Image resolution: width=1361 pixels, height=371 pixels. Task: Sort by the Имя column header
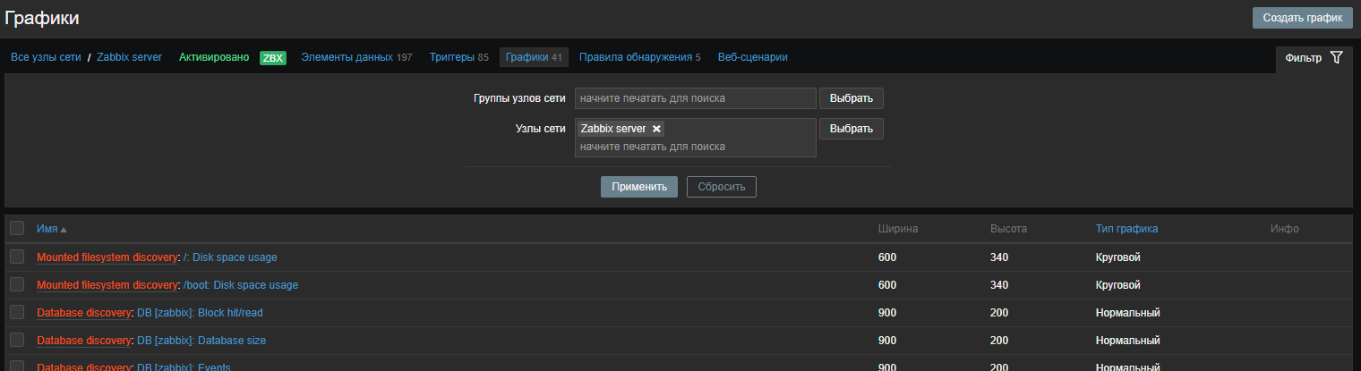click(x=47, y=229)
